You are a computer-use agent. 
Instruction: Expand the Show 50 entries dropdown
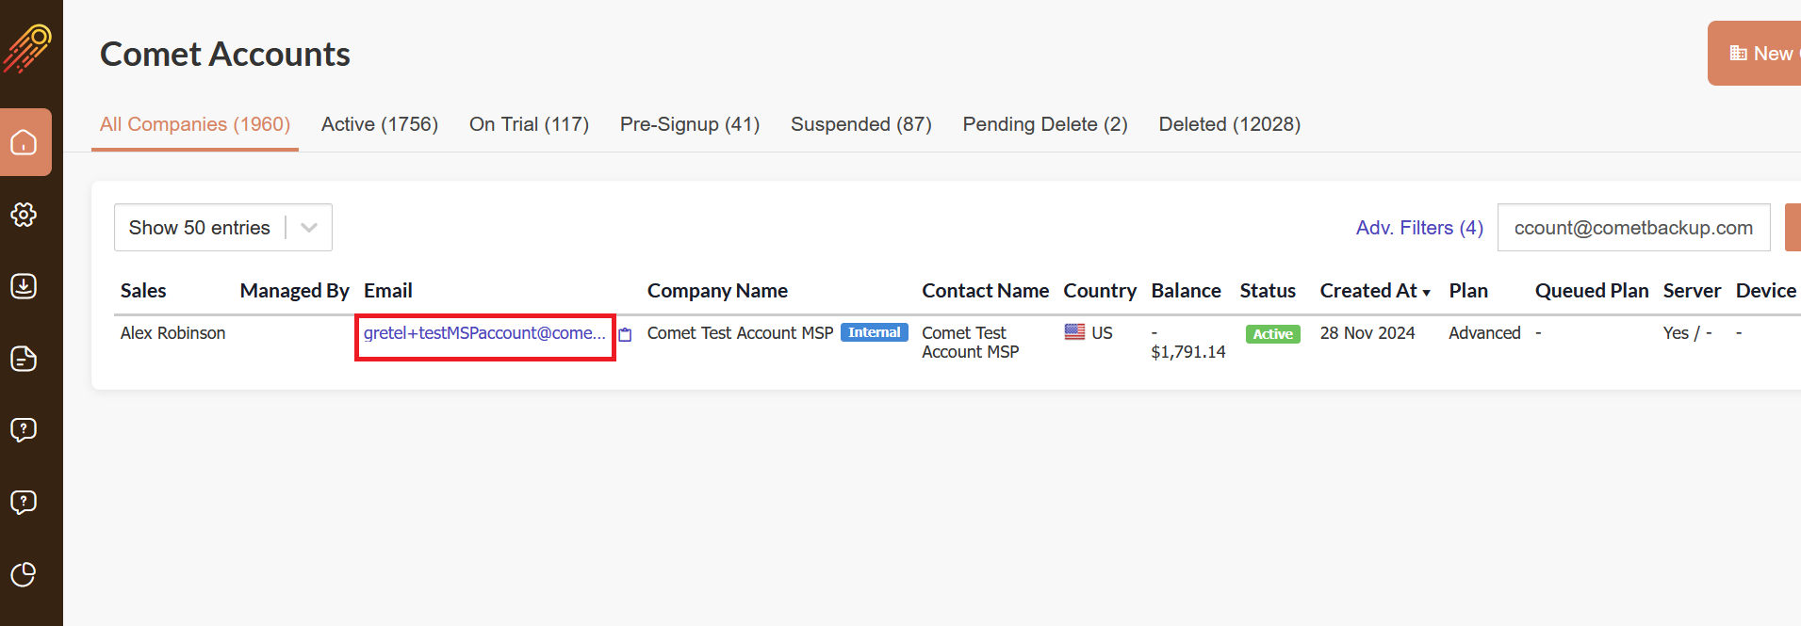pyautogui.click(x=223, y=228)
